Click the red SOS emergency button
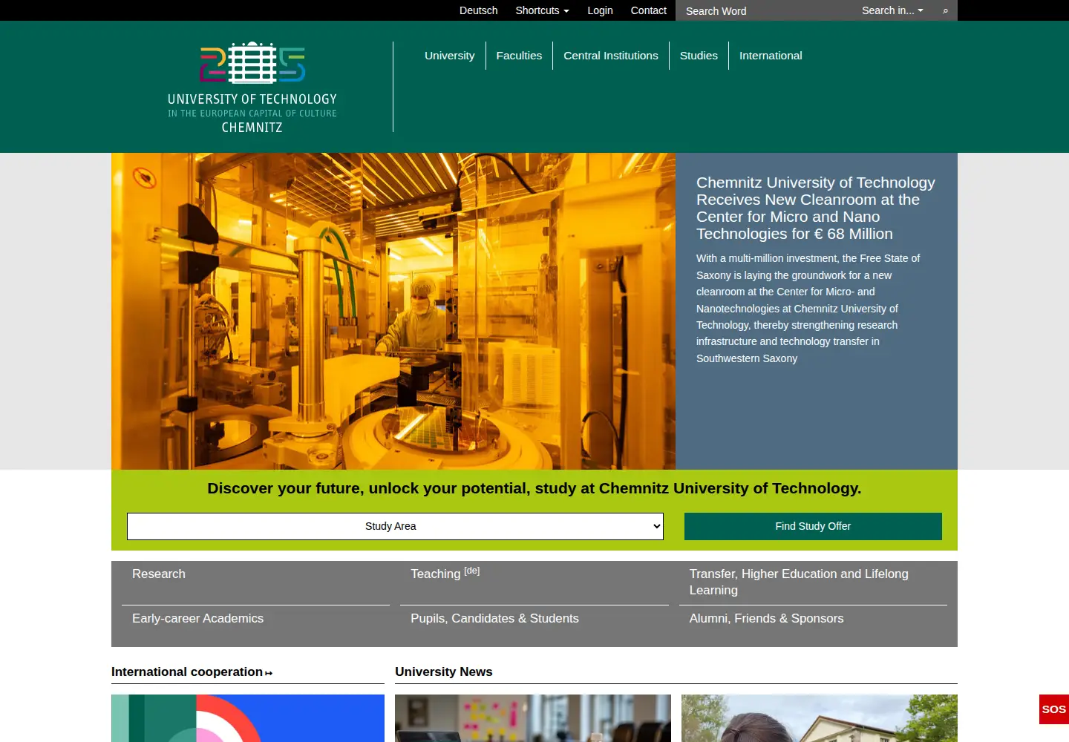This screenshot has height=742, width=1069. (1053, 709)
